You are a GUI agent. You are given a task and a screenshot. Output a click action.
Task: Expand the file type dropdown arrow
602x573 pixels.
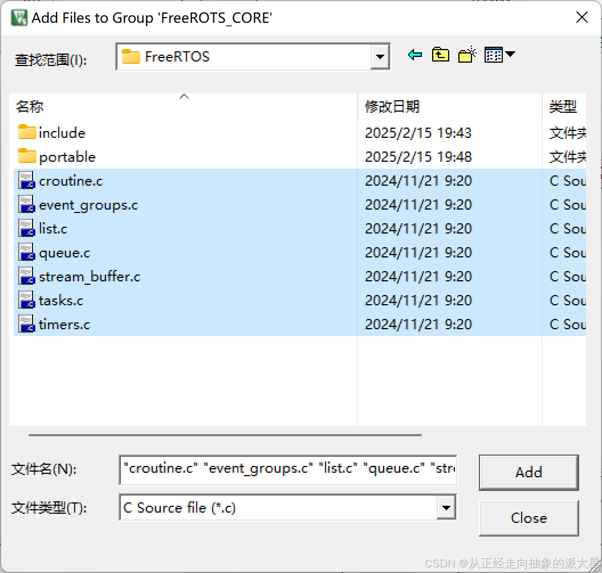point(446,507)
